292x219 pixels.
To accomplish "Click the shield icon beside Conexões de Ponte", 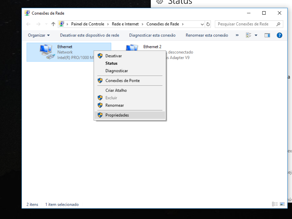I will [x=100, y=81].
